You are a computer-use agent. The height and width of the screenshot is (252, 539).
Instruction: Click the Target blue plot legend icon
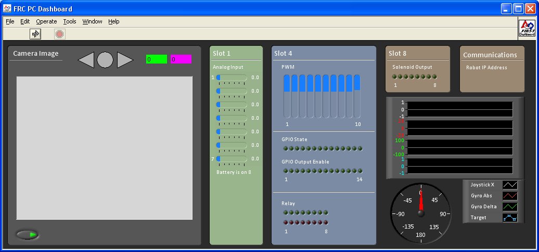point(510,218)
